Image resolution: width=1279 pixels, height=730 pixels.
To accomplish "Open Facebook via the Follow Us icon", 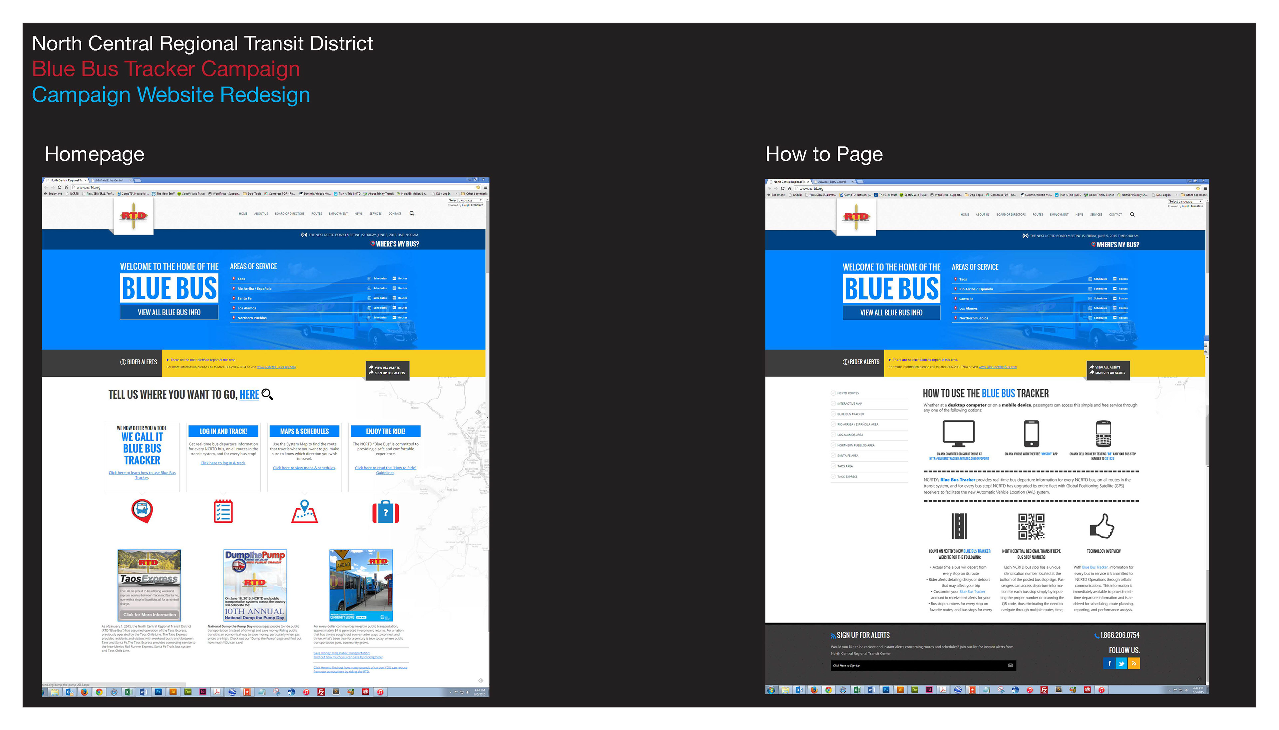I will [1109, 663].
